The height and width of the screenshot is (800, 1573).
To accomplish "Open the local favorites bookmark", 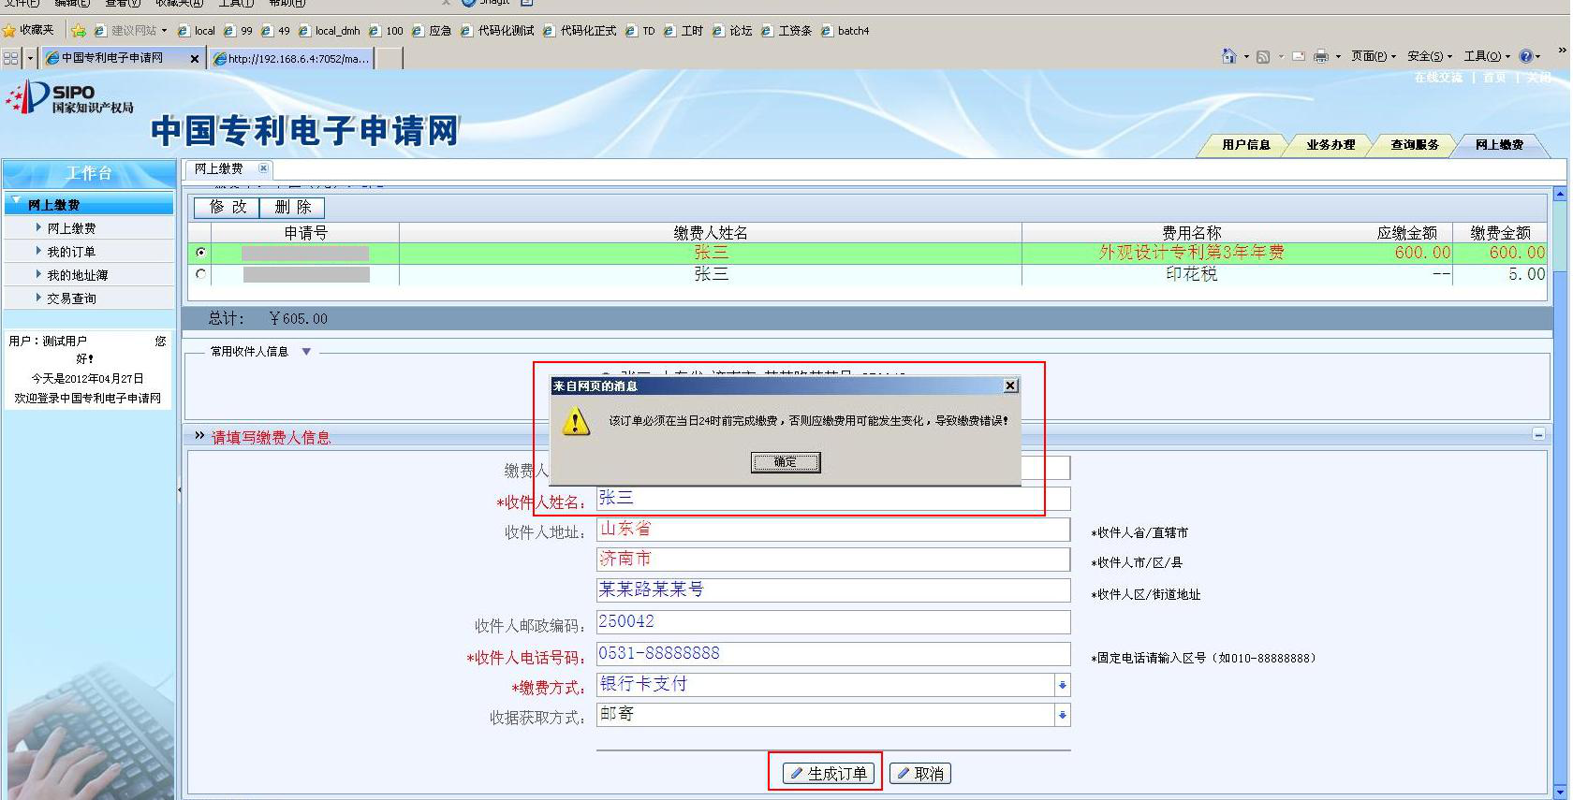I will (x=197, y=31).
